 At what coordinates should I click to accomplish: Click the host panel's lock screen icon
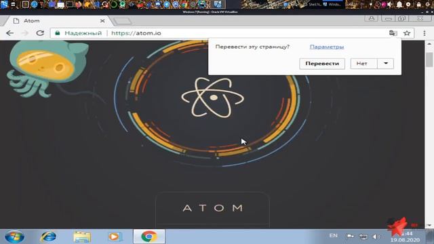pyautogui.click(x=418, y=5)
